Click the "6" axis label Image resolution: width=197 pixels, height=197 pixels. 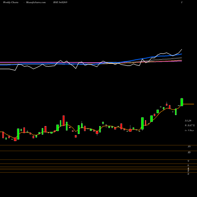pyautogui.click(x=188, y=165)
